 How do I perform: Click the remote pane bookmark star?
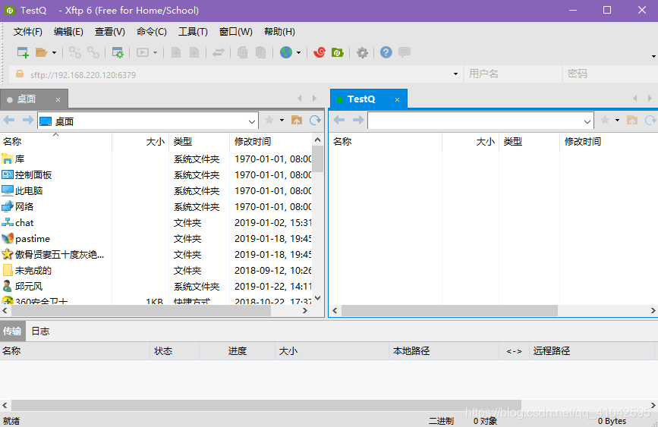point(605,121)
